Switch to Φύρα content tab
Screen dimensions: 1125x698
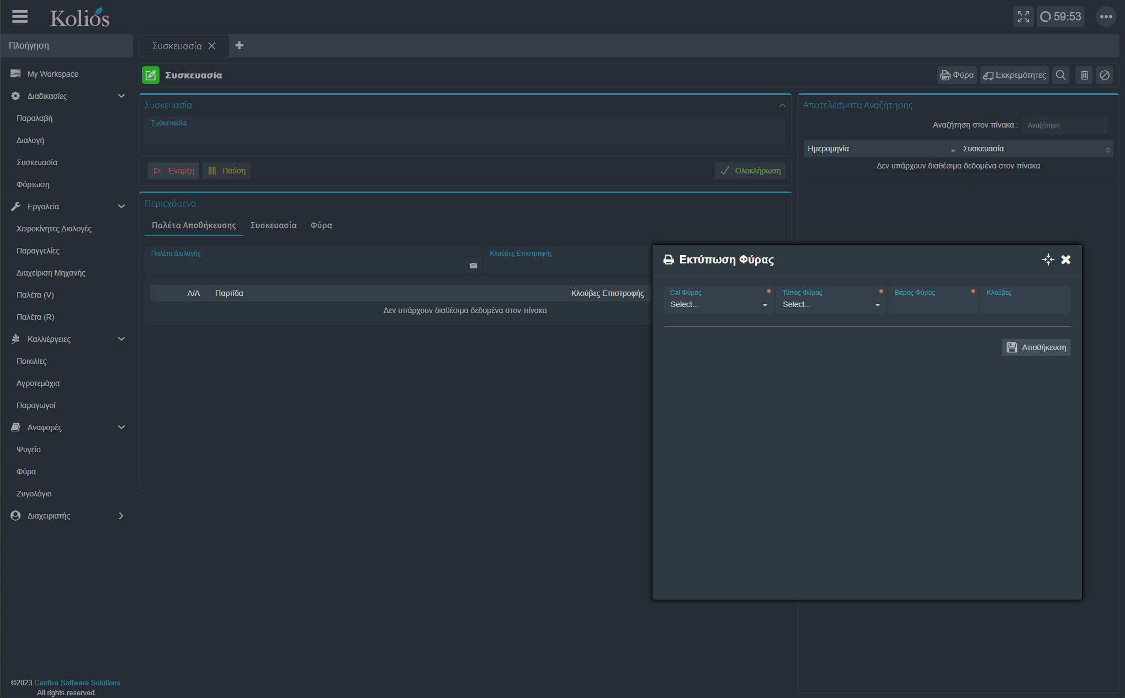pos(321,225)
